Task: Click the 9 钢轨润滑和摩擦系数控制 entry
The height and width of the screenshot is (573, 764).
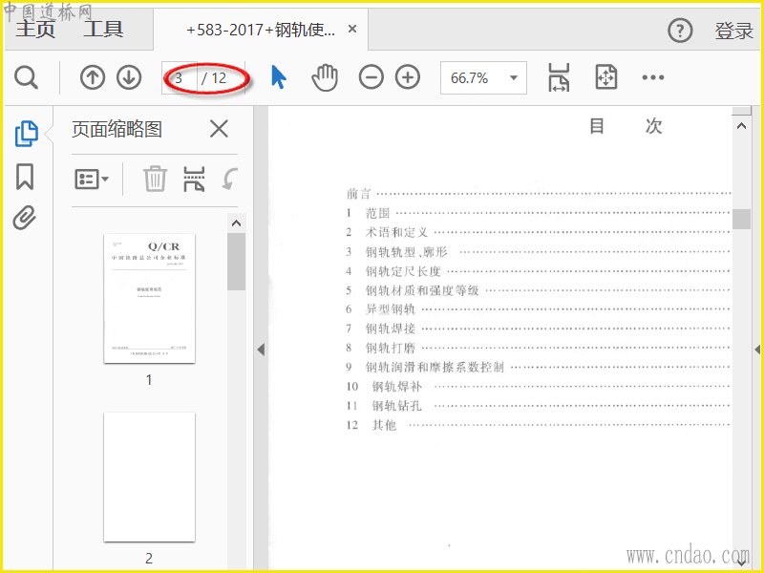Action: coord(539,367)
